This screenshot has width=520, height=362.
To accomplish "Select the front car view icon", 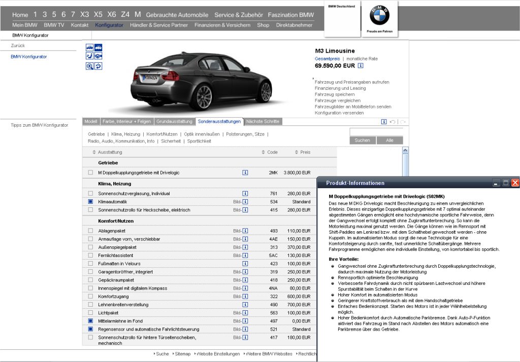I will (x=89, y=47).
